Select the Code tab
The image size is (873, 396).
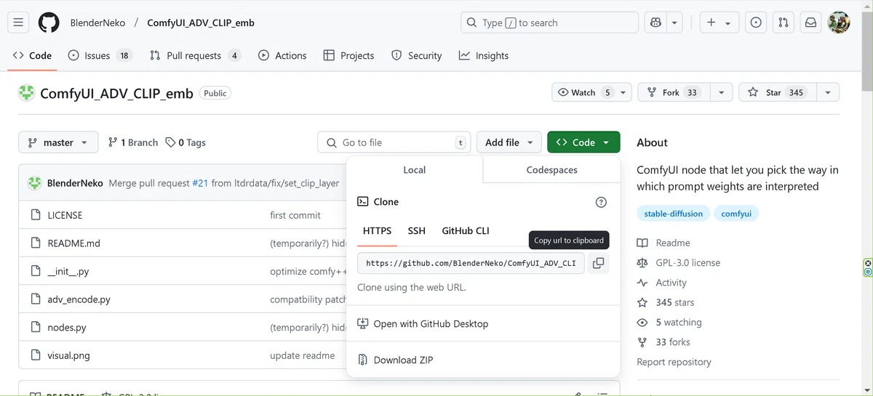tap(32, 55)
